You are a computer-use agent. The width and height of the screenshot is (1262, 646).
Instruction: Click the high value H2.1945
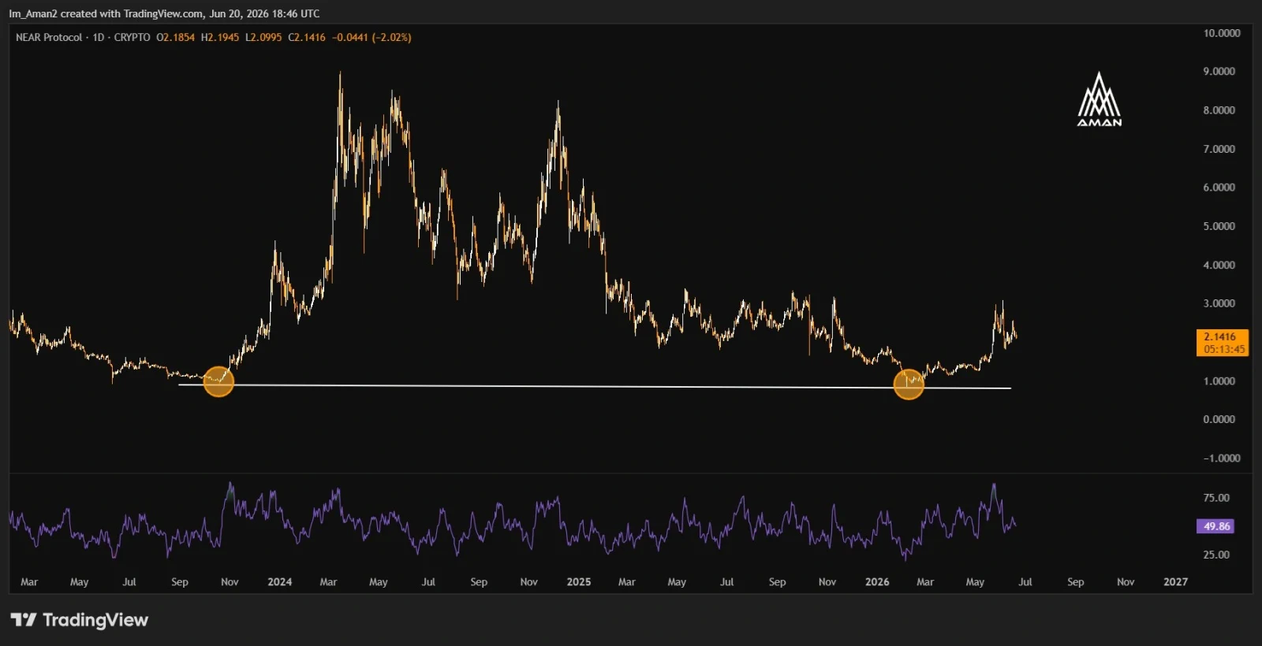pos(220,37)
